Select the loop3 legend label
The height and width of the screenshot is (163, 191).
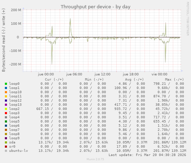click(x=14, y=113)
